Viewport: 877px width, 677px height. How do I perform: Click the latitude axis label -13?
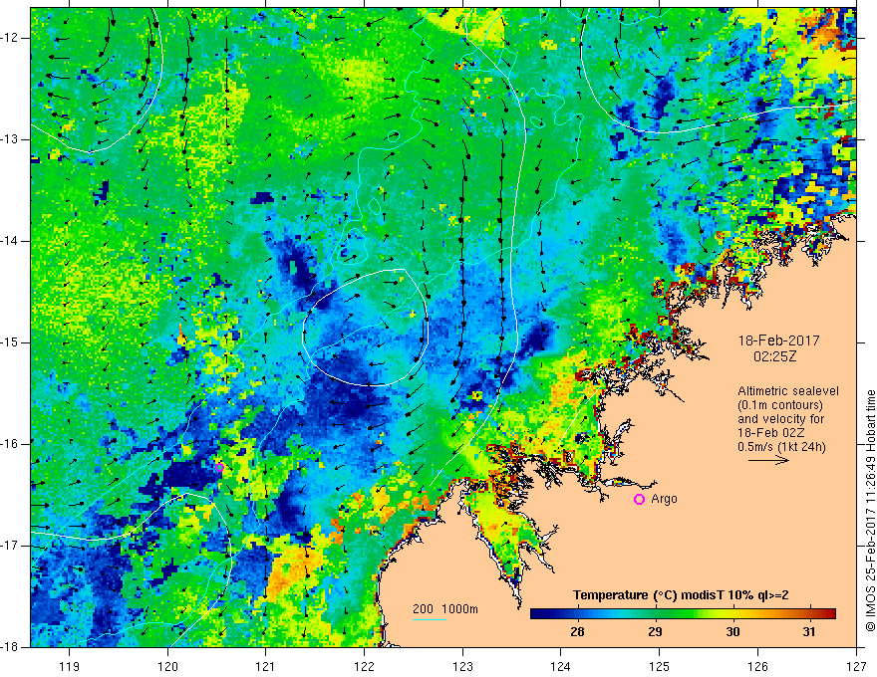coord(10,139)
